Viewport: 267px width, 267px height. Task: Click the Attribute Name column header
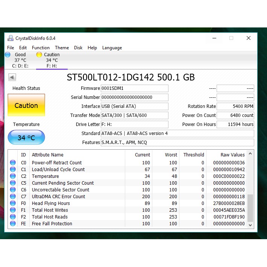[x=48, y=155]
